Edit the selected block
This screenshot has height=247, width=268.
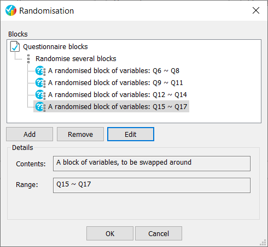pos(131,134)
